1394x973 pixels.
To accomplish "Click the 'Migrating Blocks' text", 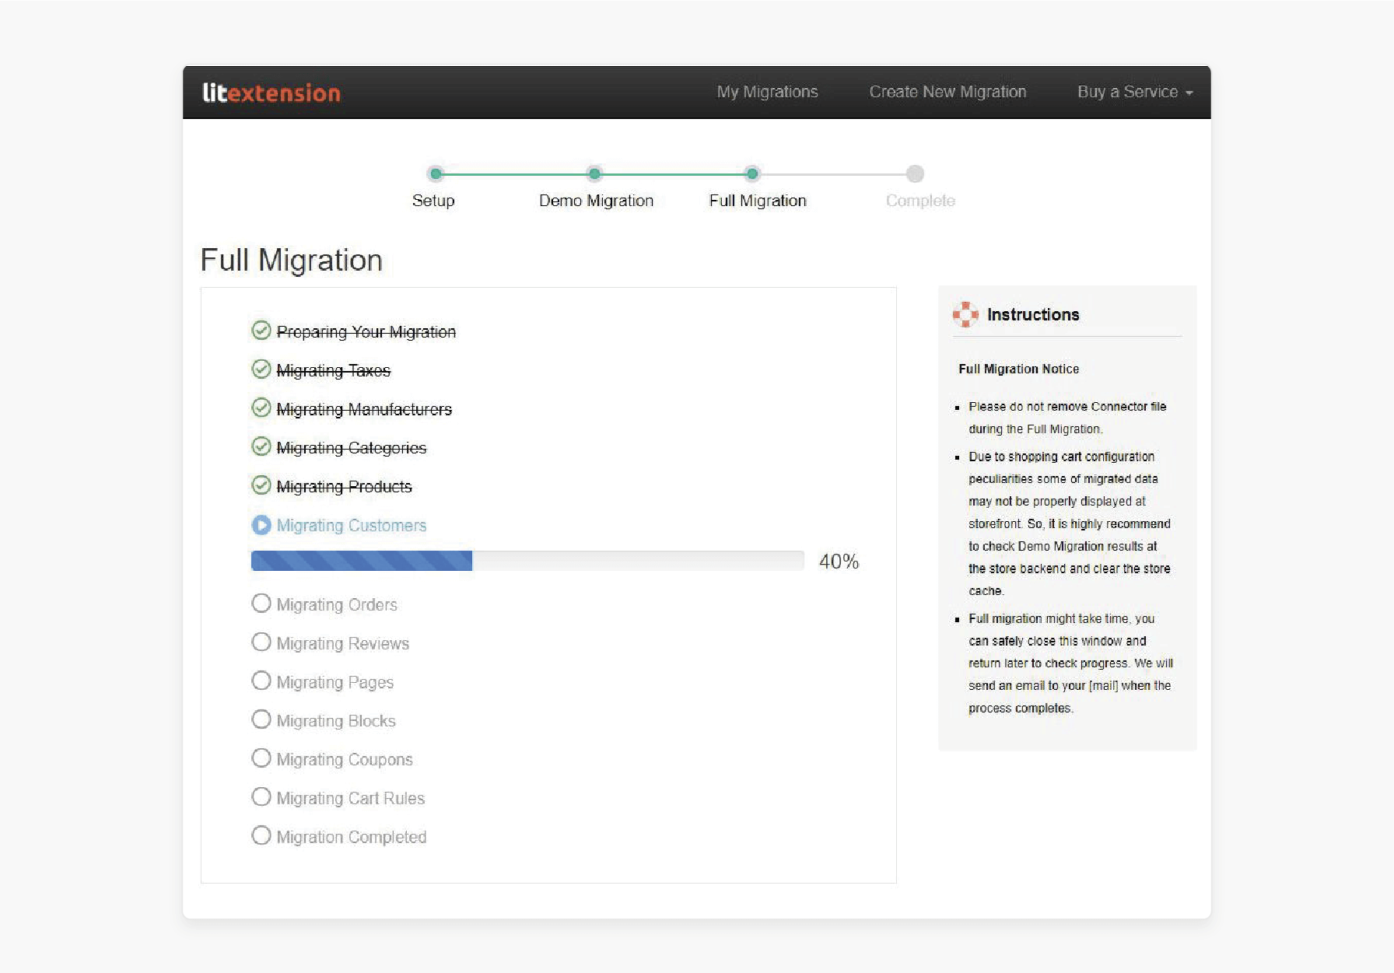I will pyautogui.click(x=336, y=721).
